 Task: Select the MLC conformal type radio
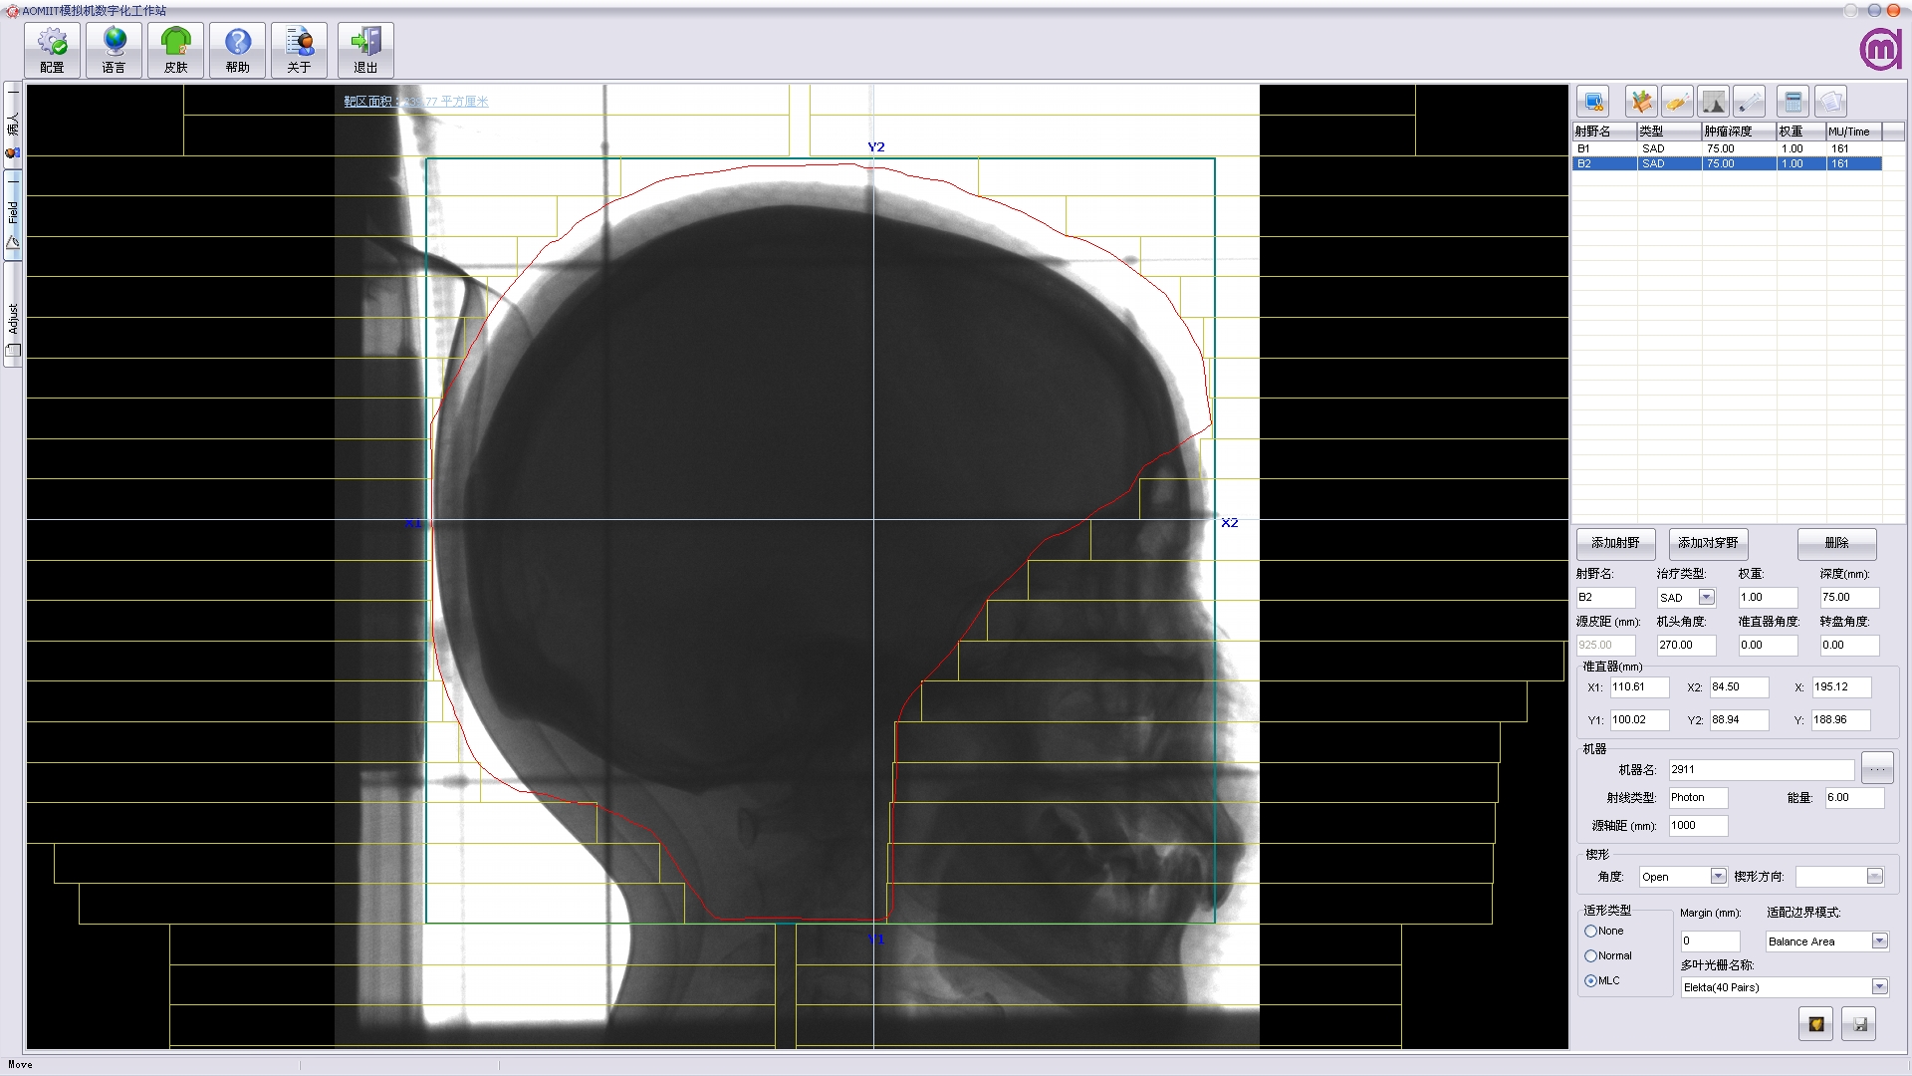(x=1590, y=980)
